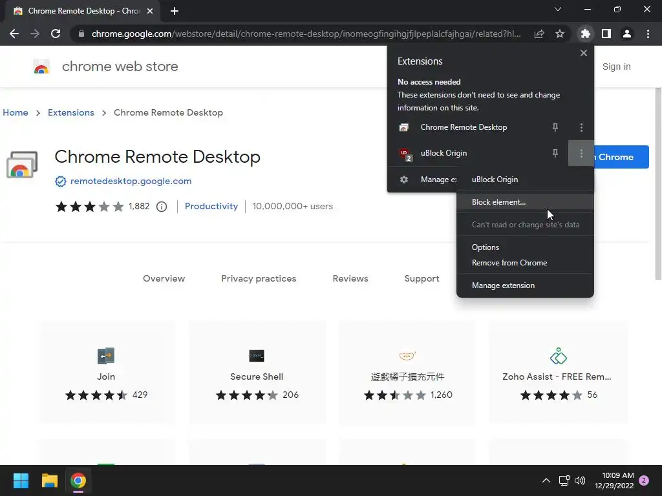The width and height of the screenshot is (662, 496).
Task: Click the Chrome Remote Desktop large icon
Action: 22,165
